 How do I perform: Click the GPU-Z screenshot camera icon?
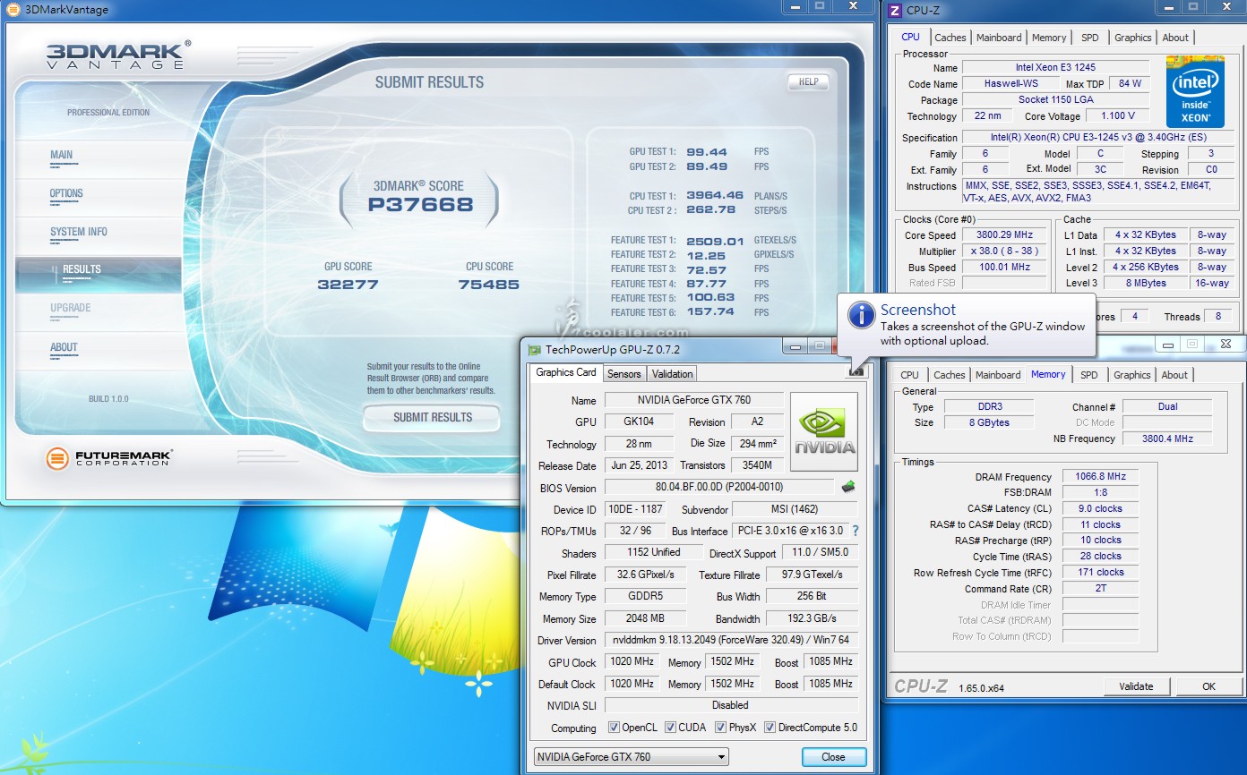coord(856,371)
